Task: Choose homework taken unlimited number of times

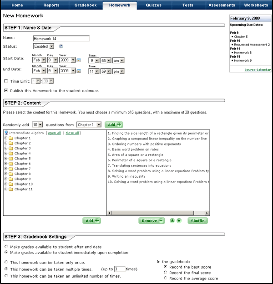Action: coord(6,276)
